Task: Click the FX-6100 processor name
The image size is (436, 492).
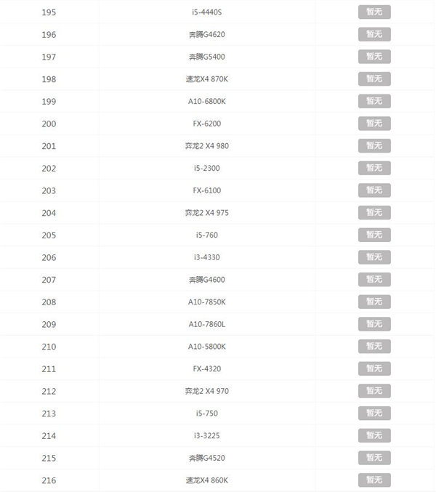Action: click(206, 190)
